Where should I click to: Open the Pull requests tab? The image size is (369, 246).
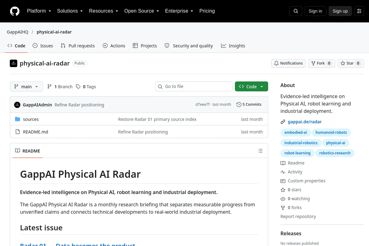tap(78, 46)
